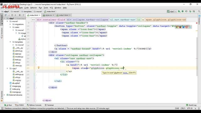Run the vijay1 configuration with green play icon
The image size is (201, 113).
click(x=179, y=11)
